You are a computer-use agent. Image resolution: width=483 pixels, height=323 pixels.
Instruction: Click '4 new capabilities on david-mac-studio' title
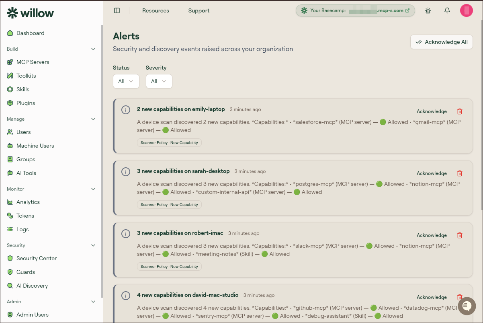coord(188,295)
